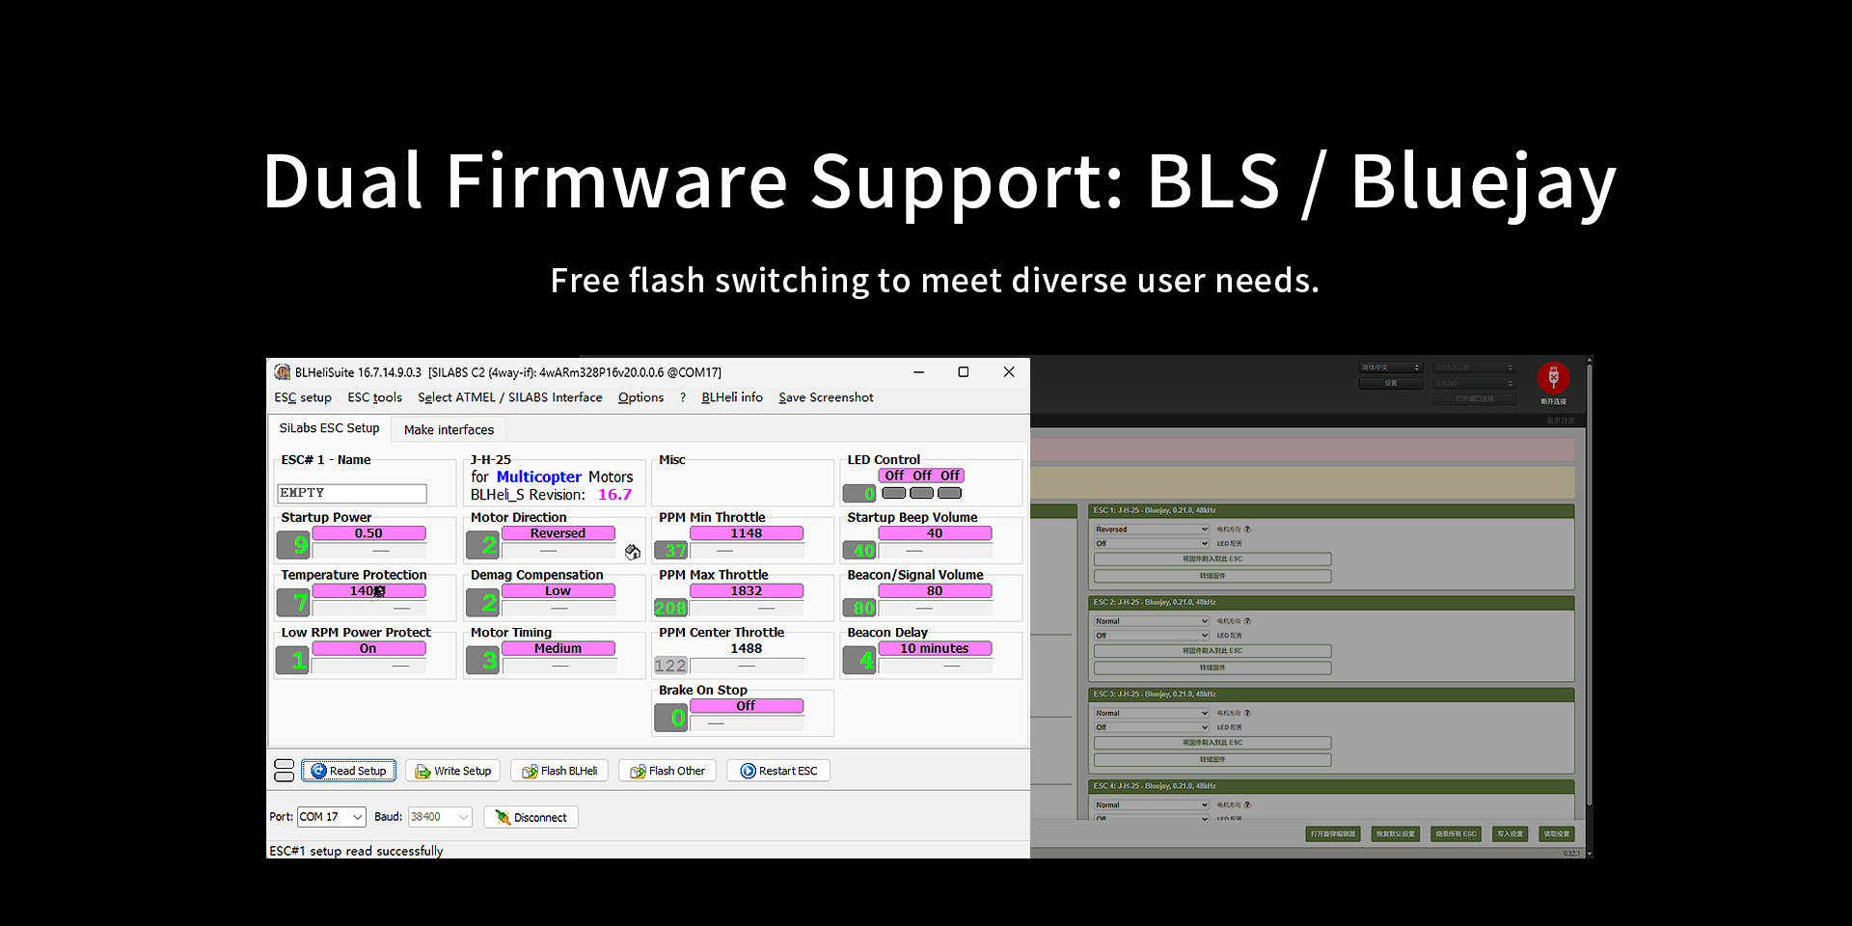This screenshot has height=926, width=1852.
Task: Click the 写入设置 button in configurator window
Action: pyautogui.click(x=1510, y=834)
